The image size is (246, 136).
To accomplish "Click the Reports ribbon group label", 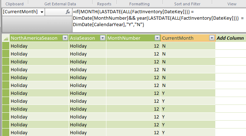I will click(x=104, y=4).
